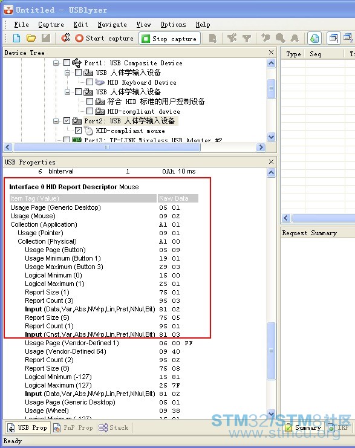Open the Help menu
Viewport: 355px width, 448px height.
pos(203,25)
